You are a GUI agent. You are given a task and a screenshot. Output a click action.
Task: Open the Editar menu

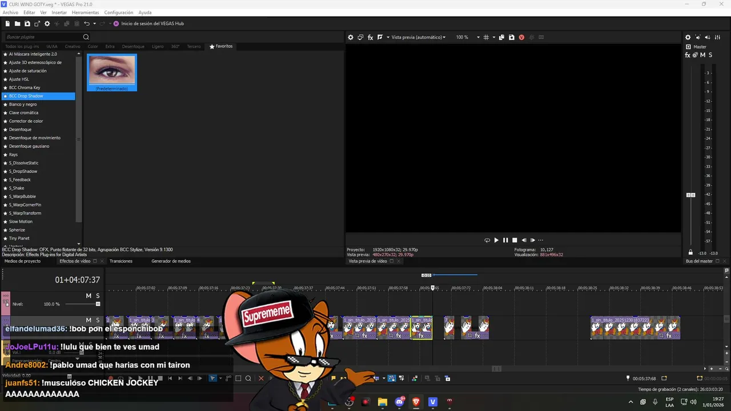(x=29, y=13)
